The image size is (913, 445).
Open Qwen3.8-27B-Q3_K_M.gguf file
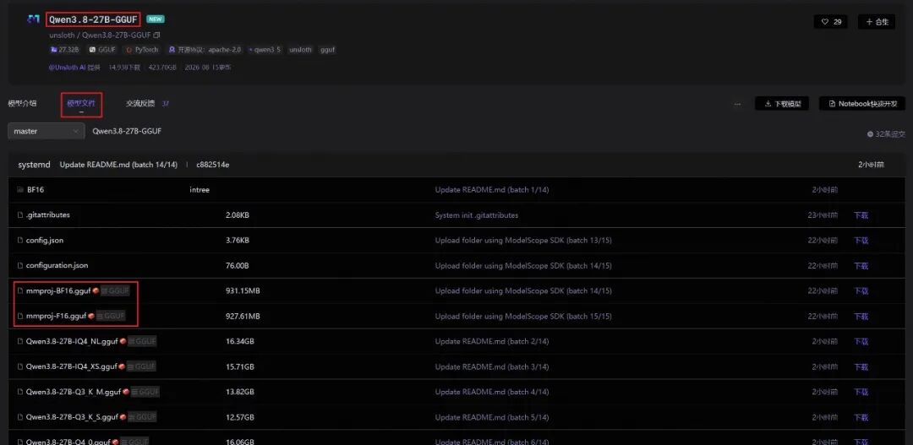[x=74, y=392]
